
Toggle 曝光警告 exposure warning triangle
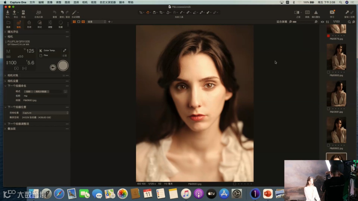point(316,13)
